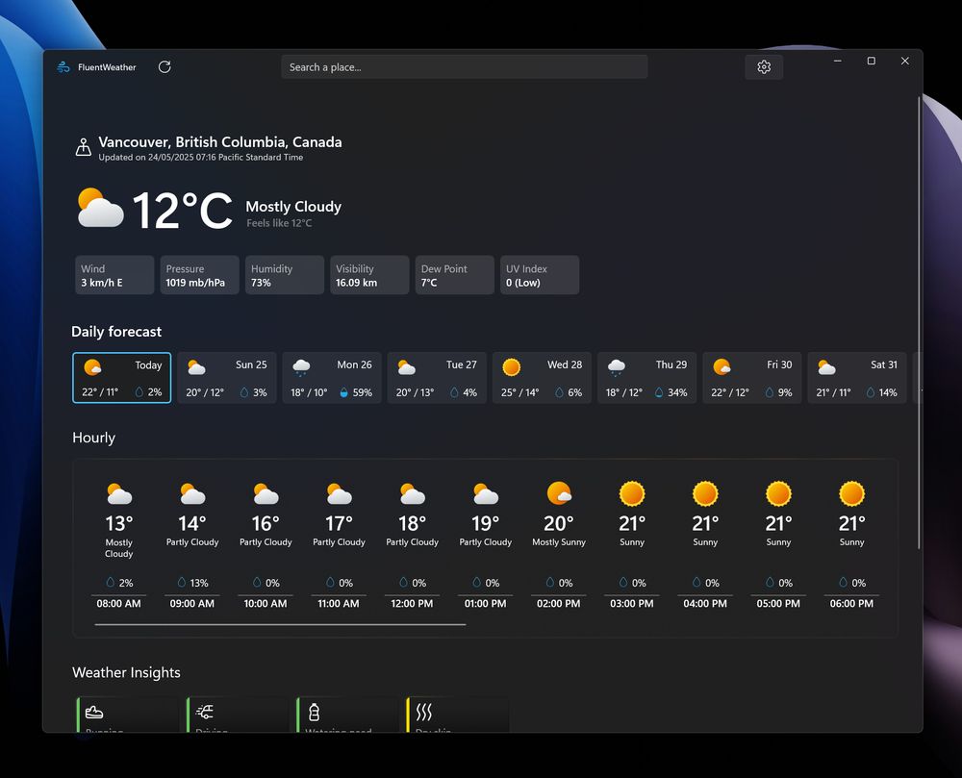This screenshot has width=962, height=778.
Task: Click the 20° temperature at 02:00 PM
Action: click(558, 523)
